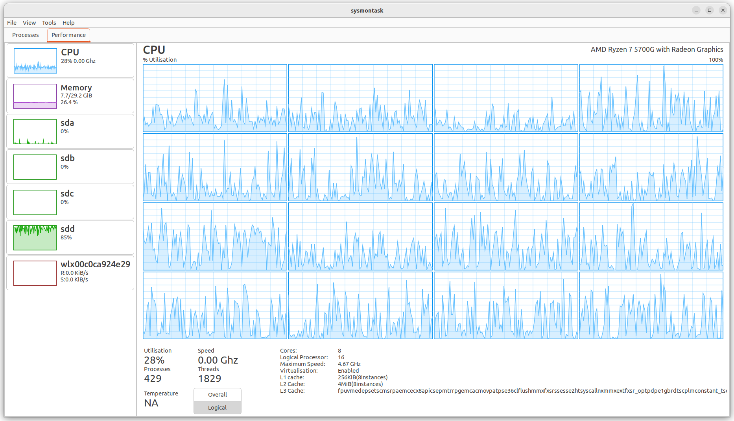View network interface wlx00c0ca924e29 stats

pyautogui.click(x=70, y=272)
